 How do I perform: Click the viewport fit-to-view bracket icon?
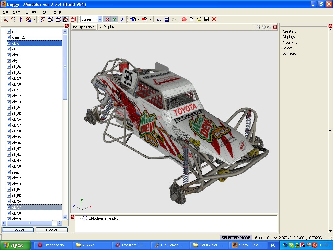[x=269, y=27]
